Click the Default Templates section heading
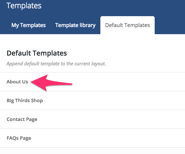 coord(37,53)
